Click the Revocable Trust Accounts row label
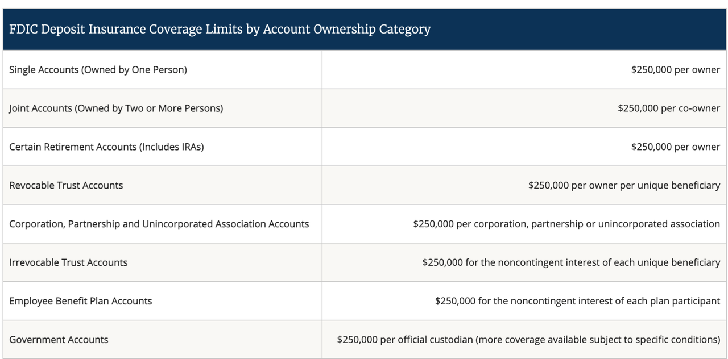The height and width of the screenshot is (359, 728). pyautogui.click(x=66, y=185)
